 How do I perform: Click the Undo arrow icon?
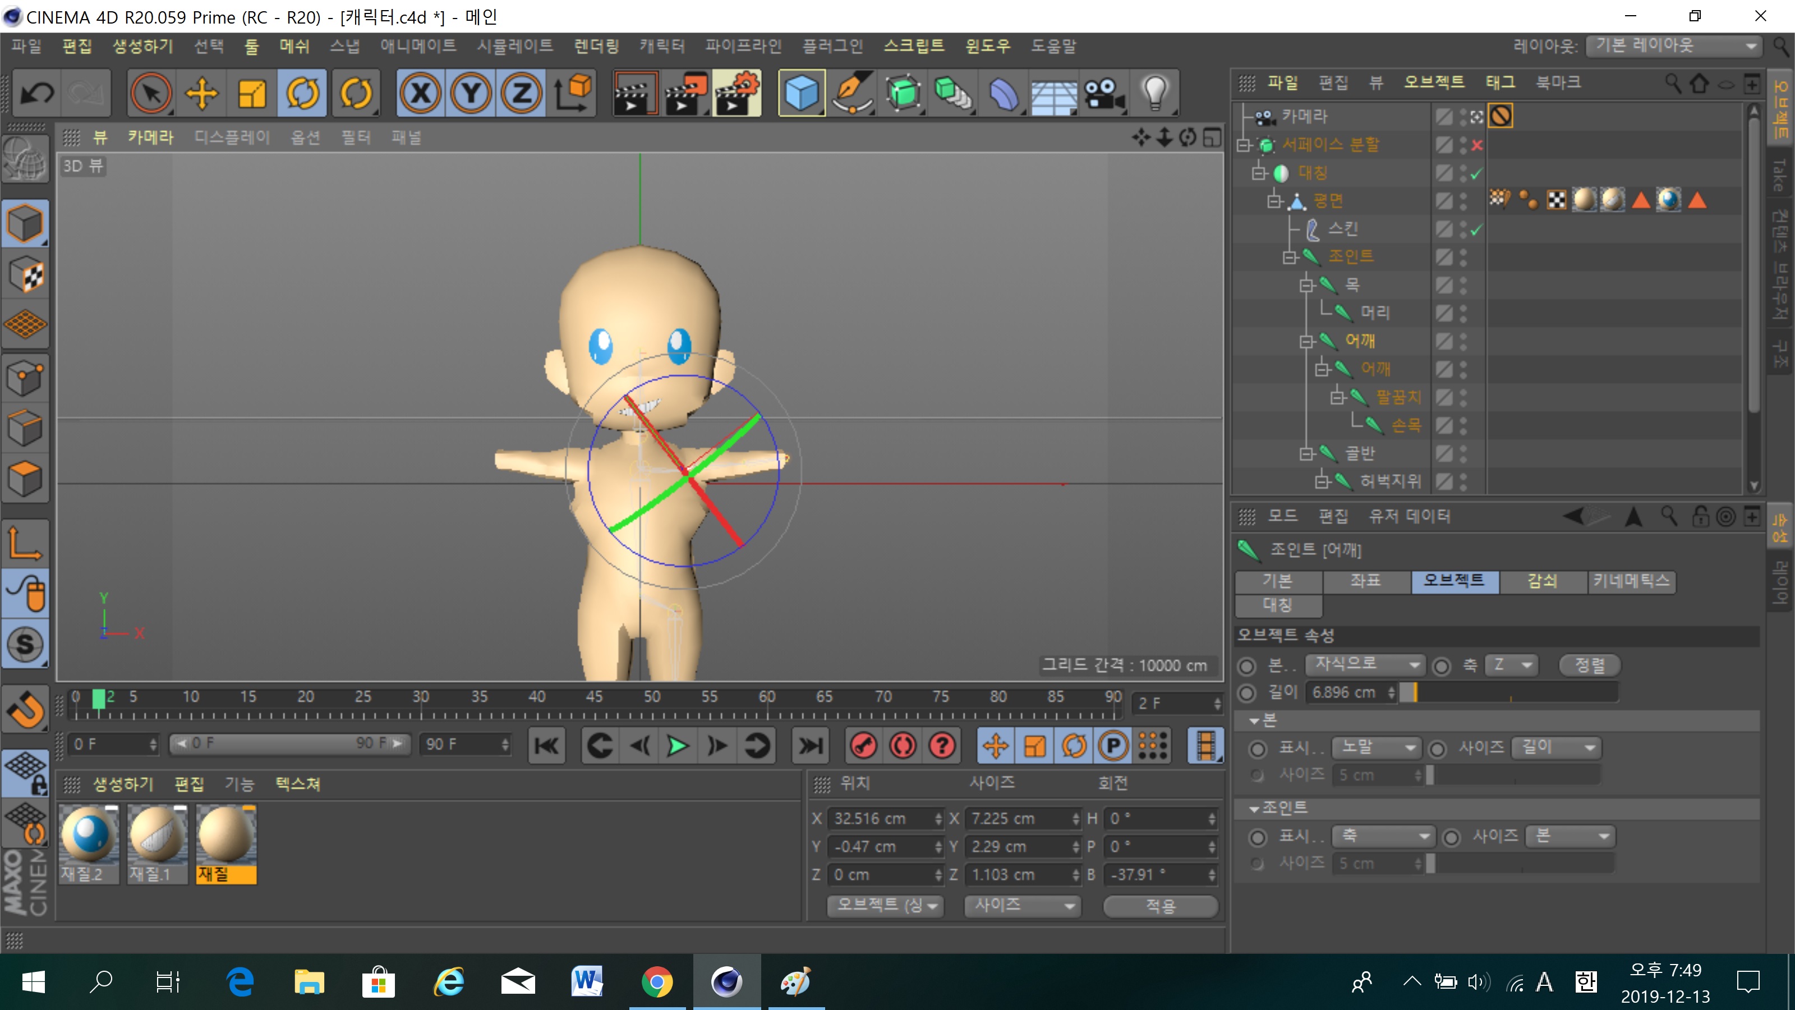pos(37,93)
